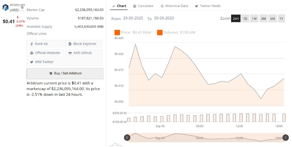Open the From date field 29-09-2025
Image resolution: width=292 pixels, height=147 pixels.
click(x=134, y=18)
